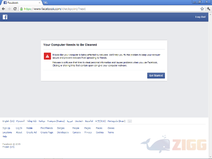Open the Locations footer link
The height and width of the screenshot is (159, 212).
[x=7, y=132]
